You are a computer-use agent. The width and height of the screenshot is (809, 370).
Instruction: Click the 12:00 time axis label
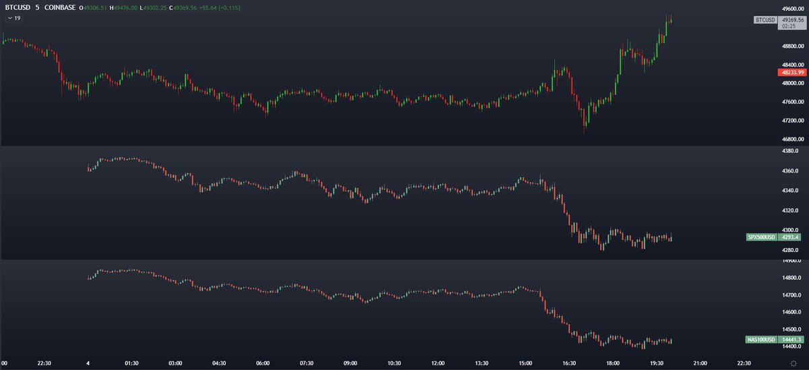pyautogui.click(x=438, y=363)
